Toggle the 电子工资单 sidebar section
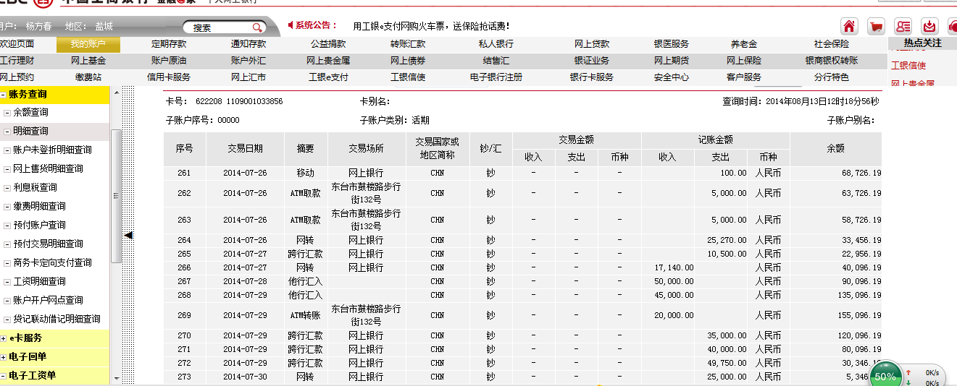The image size is (957, 386). point(4,375)
